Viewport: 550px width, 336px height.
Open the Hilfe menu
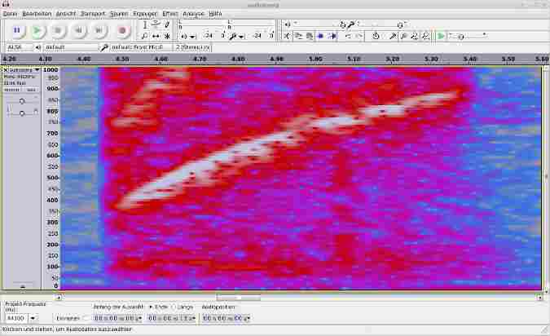215,14
